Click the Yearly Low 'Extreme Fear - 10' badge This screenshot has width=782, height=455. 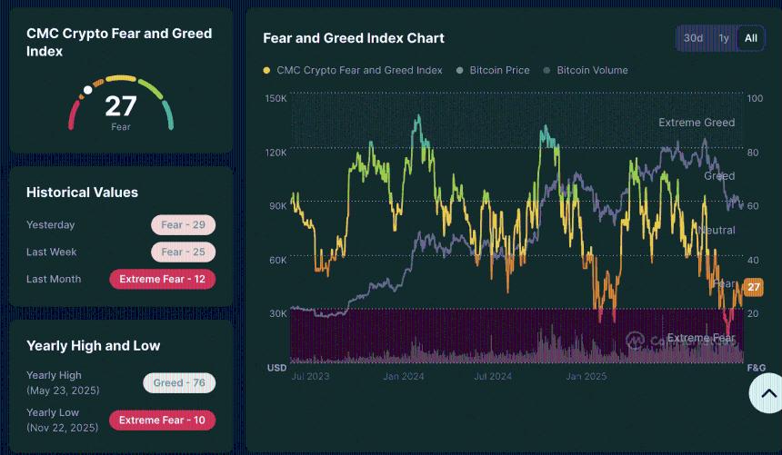point(162,420)
